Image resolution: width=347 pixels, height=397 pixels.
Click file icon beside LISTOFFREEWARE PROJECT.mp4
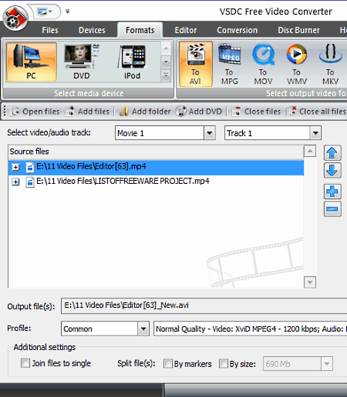[30, 182]
